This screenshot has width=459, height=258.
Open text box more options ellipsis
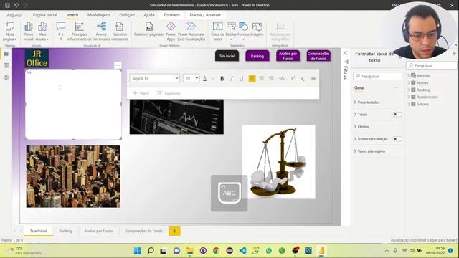pos(118,65)
